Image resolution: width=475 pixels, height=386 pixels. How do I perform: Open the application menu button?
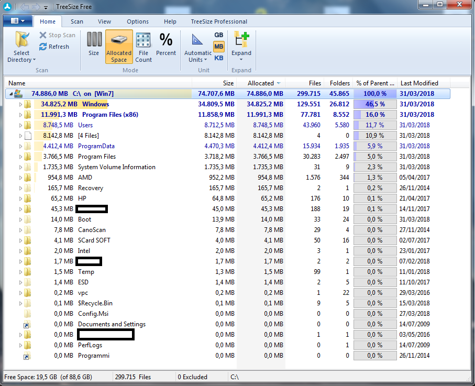click(18, 21)
